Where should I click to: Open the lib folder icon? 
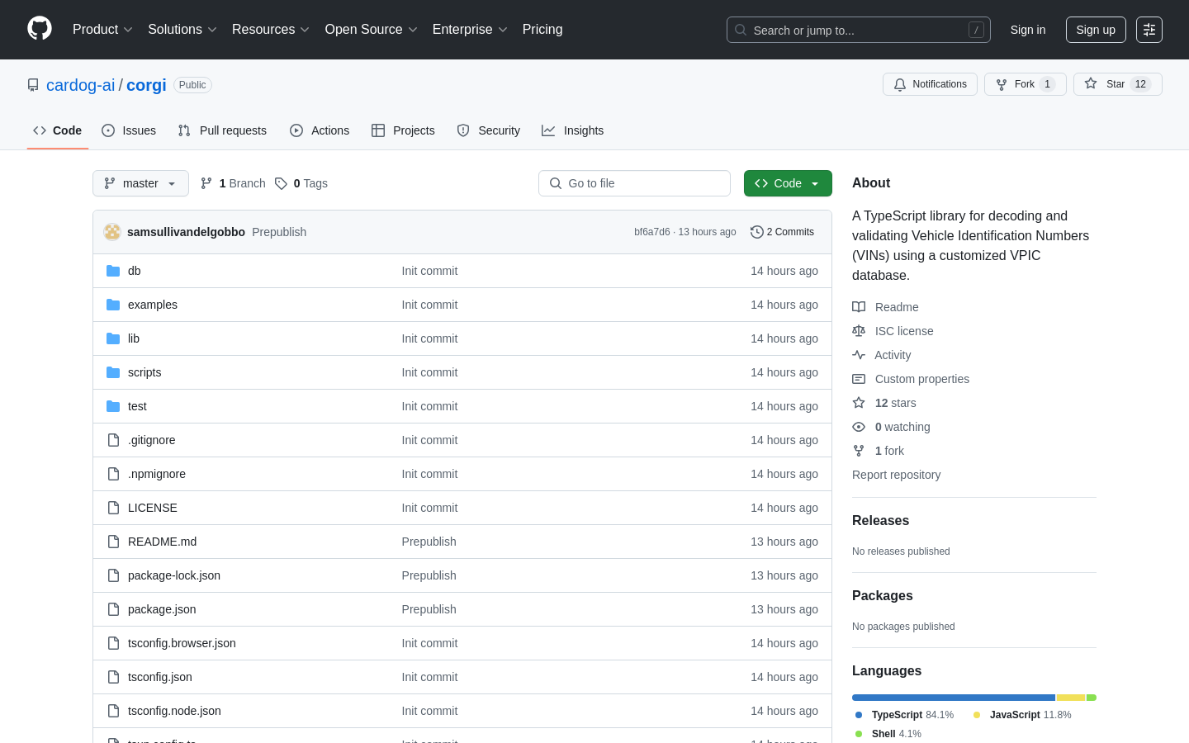[x=113, y=338]
